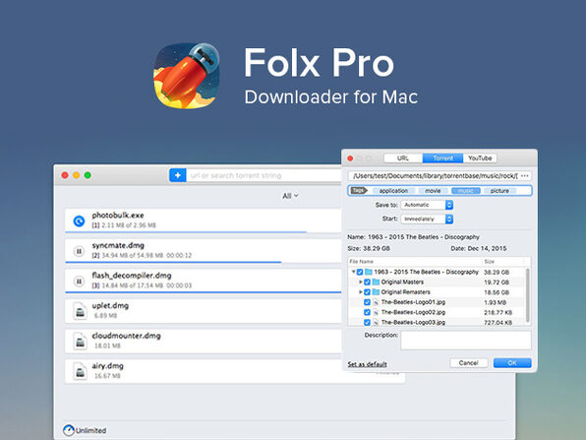Screen dimensions: 586x440
Task: Select the photobulk.exe download name
Action: (x=118, y=216)
